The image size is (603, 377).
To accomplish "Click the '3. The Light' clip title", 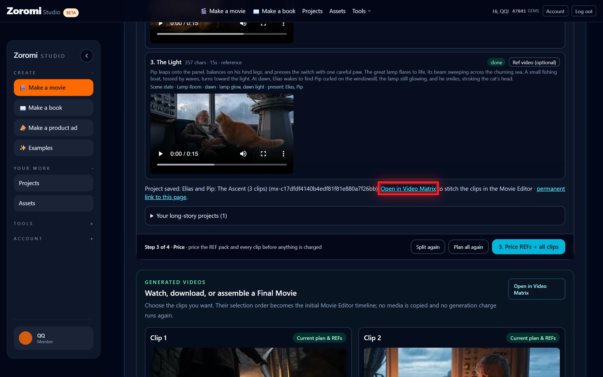I will tap(166, 62).
